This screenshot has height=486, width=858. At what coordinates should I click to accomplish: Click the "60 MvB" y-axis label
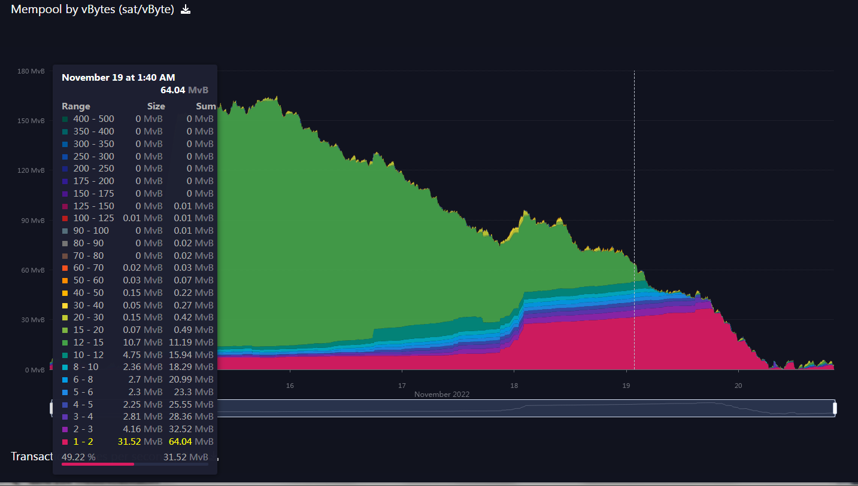tap(33, 270)
